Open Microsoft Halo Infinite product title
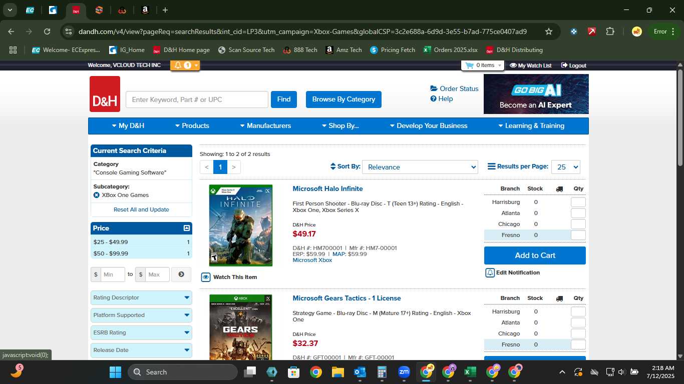The image size is (684, 384). coord(327,188)
